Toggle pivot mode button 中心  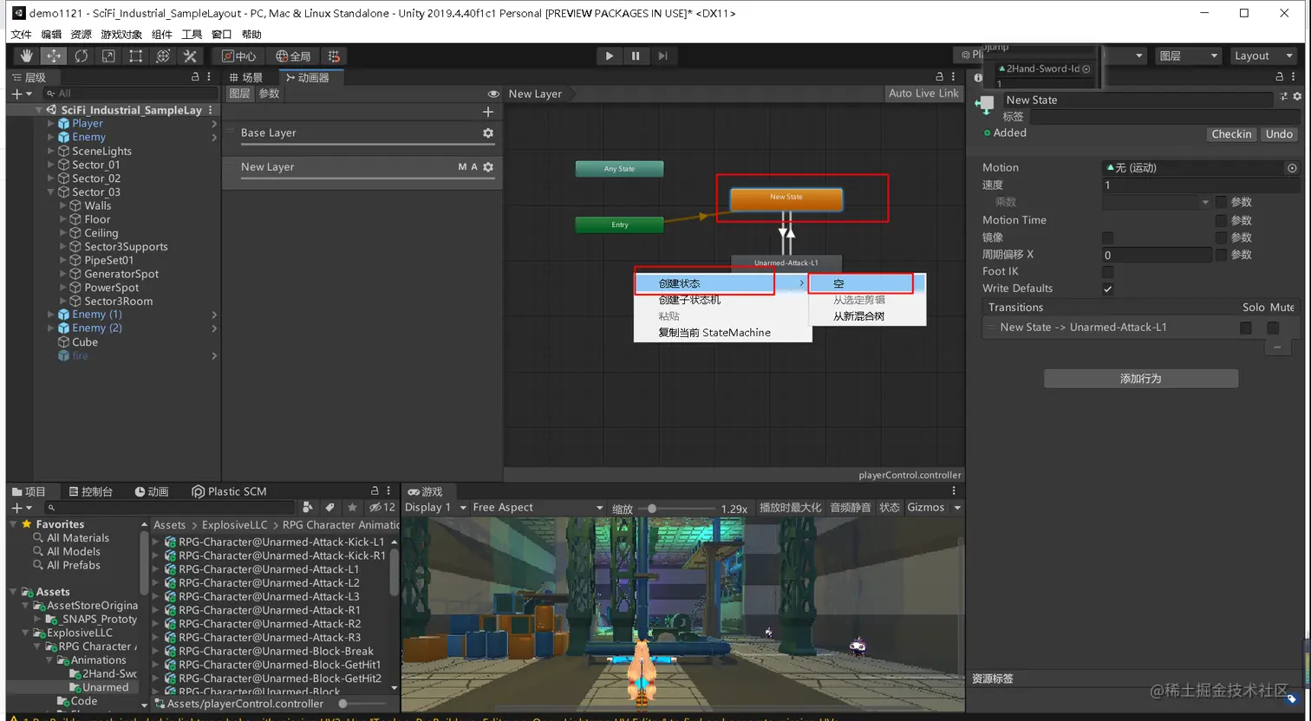click(238, 55)
